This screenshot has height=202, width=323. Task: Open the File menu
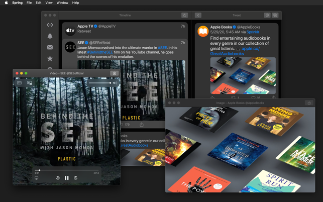pos(29,3)
